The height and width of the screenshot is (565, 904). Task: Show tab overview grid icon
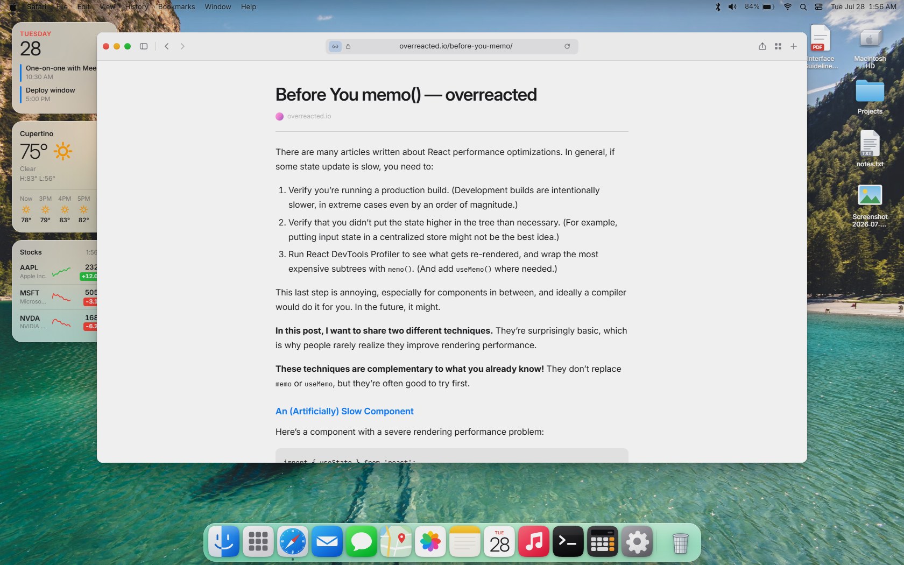coord(778,46)
